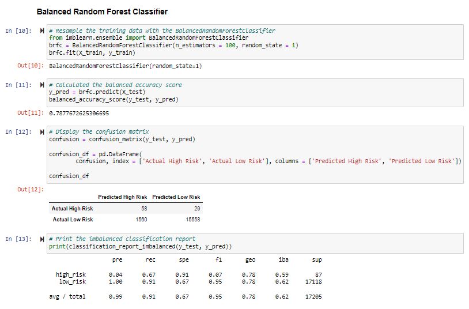Select the In [10] prompt label
Viewport: 469px width, 309px height.
(18, 31)
